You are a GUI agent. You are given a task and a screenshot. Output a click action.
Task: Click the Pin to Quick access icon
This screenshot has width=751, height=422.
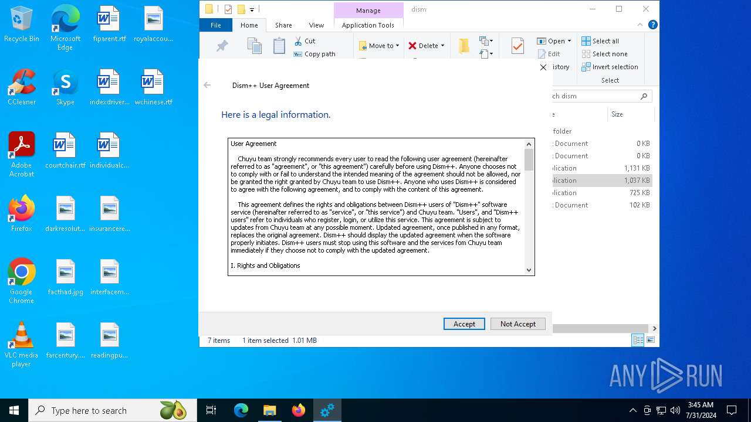[222, 46]
